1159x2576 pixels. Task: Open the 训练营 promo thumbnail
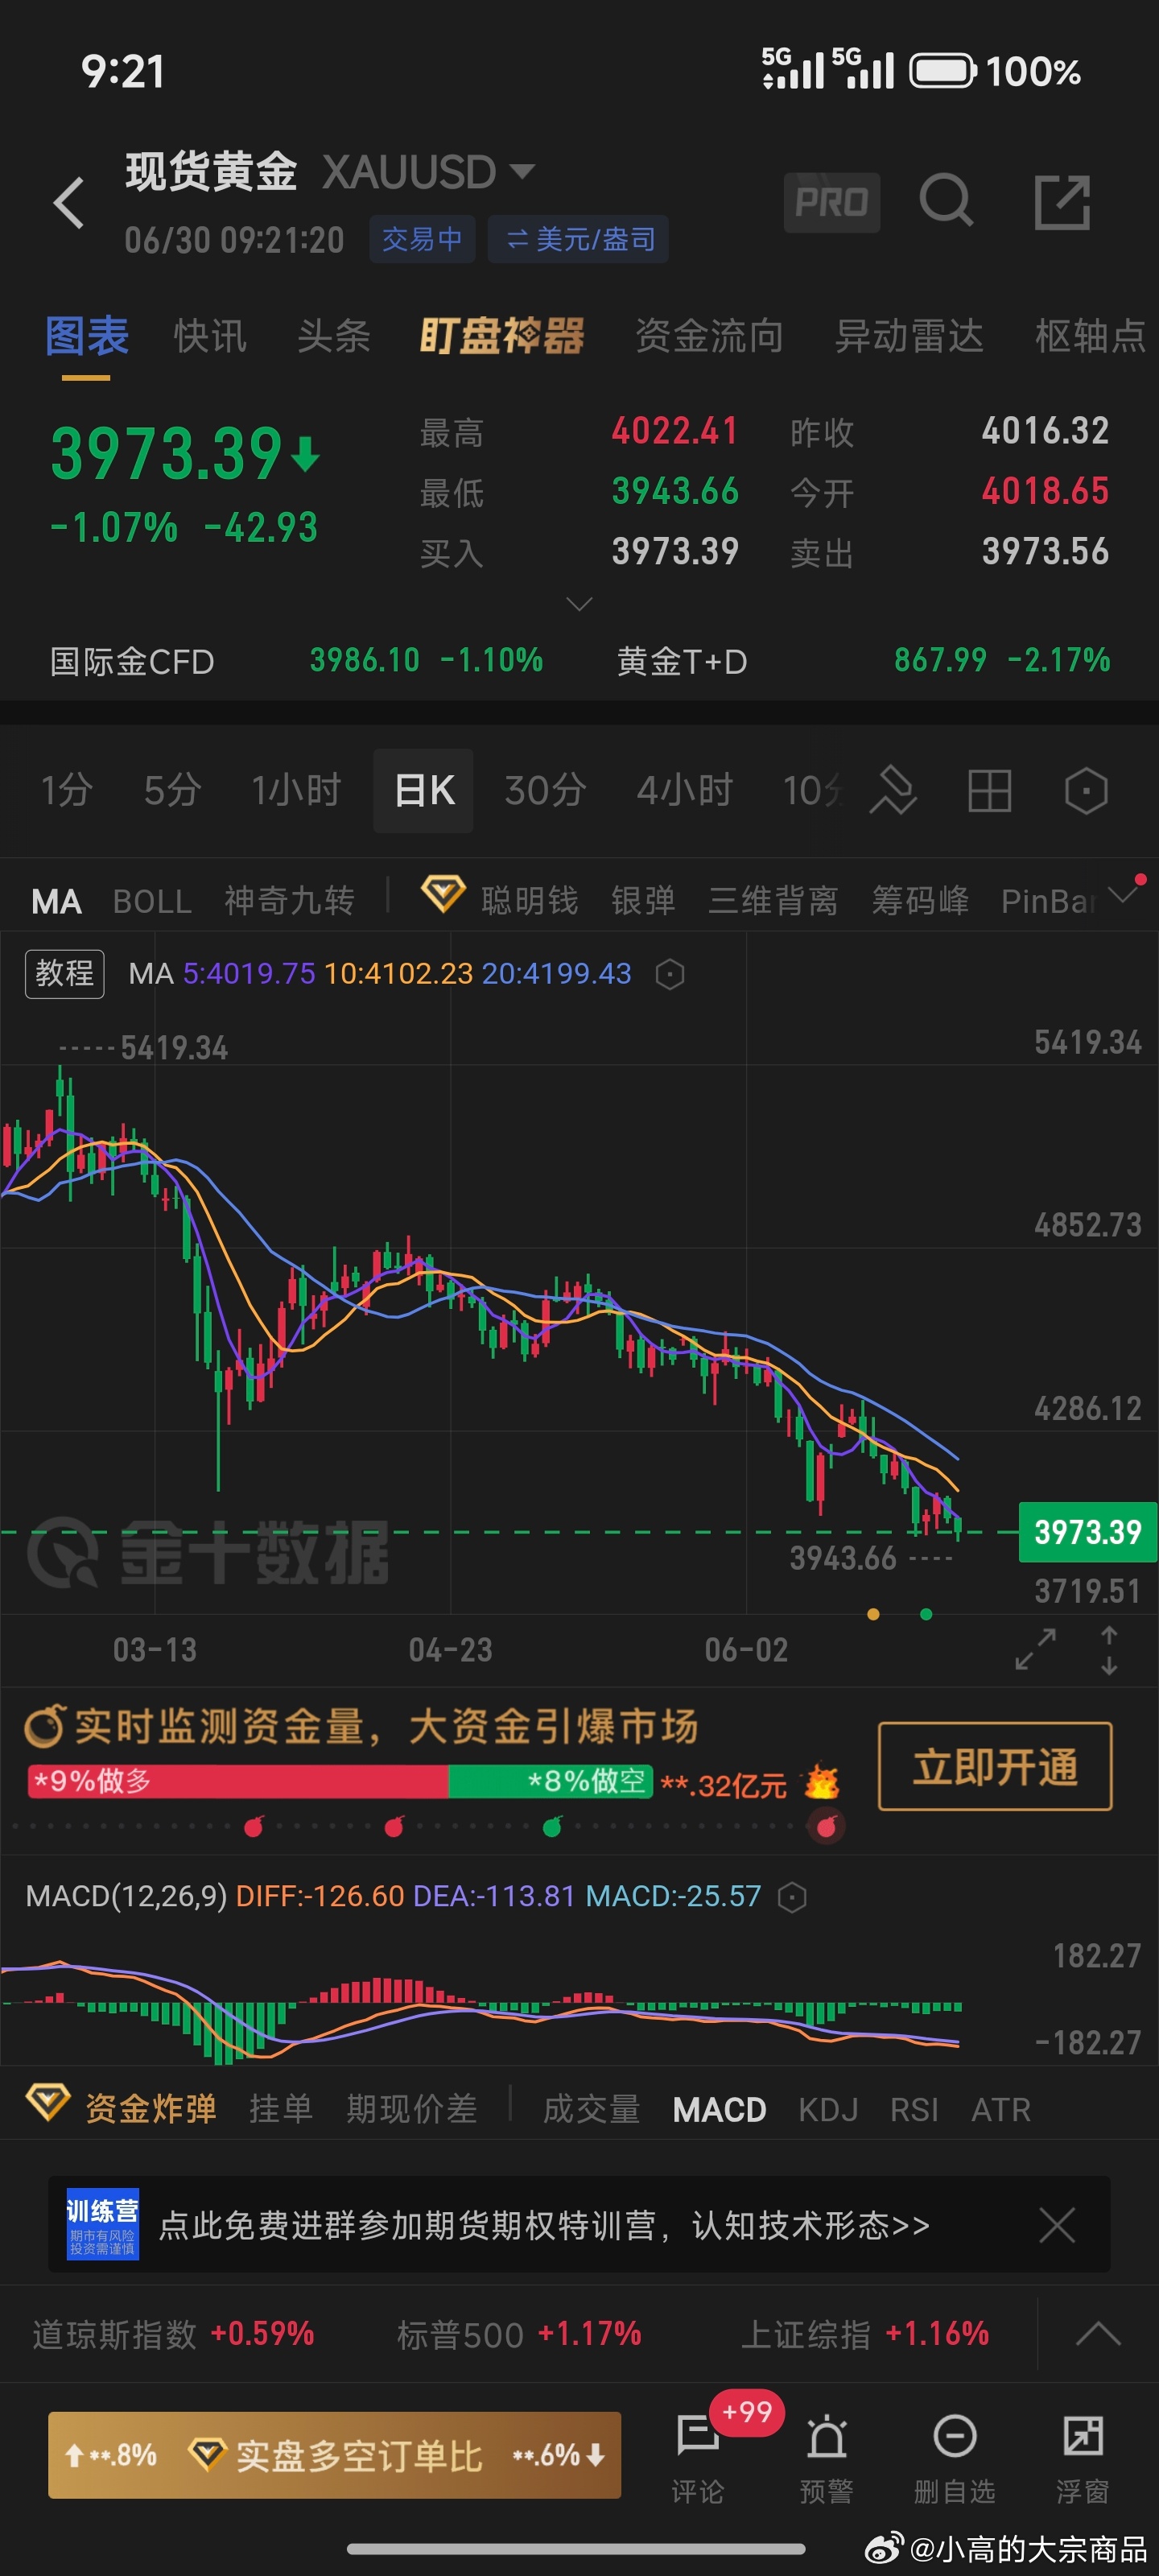click(103, 2225)
